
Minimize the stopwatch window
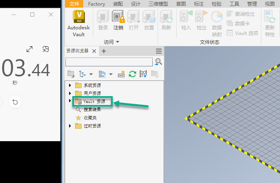(14, 14)
